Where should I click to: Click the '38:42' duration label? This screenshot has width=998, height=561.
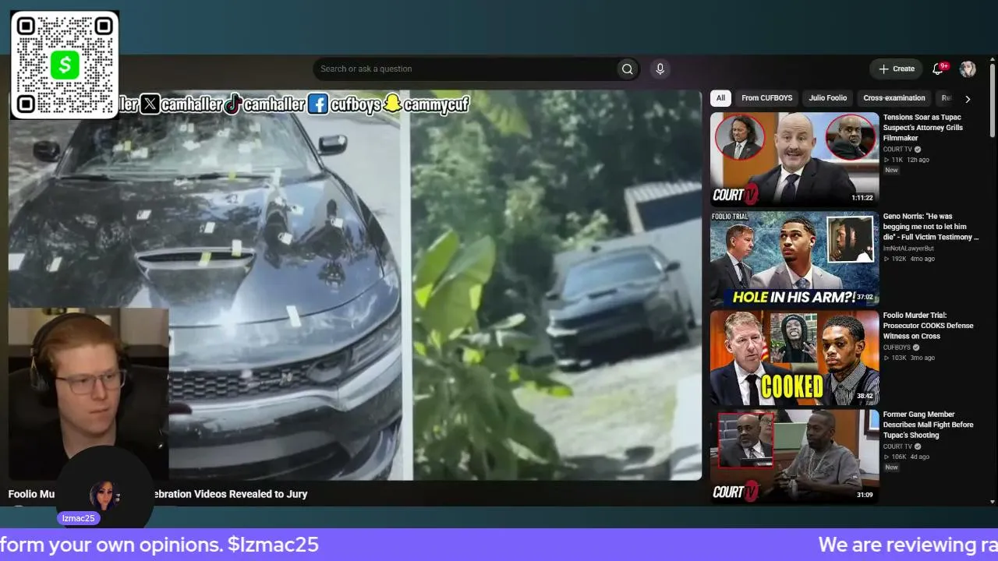865,396
